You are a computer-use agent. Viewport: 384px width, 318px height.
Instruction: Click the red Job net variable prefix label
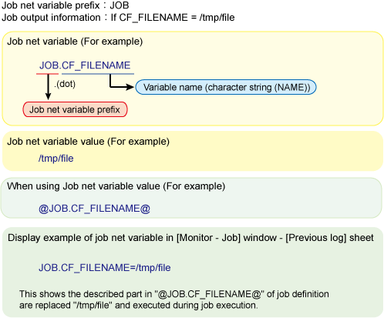pyautogui.click(x=75, y=109)
